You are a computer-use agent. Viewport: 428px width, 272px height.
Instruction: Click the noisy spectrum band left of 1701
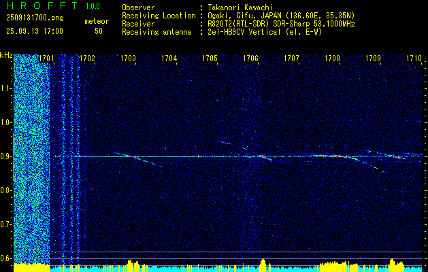pos(32,158)
